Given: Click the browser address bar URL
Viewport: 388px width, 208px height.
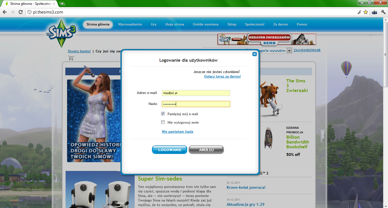Looking at the screenshot, I should (48, 12).
